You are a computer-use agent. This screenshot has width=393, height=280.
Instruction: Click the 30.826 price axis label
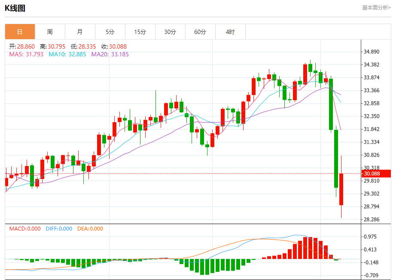372,155
